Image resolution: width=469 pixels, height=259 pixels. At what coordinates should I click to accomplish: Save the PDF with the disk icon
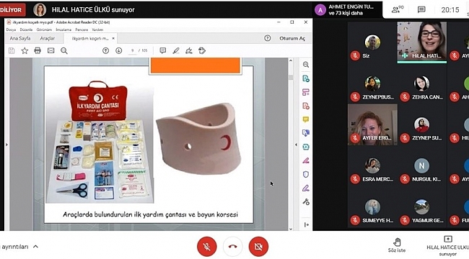12,51
